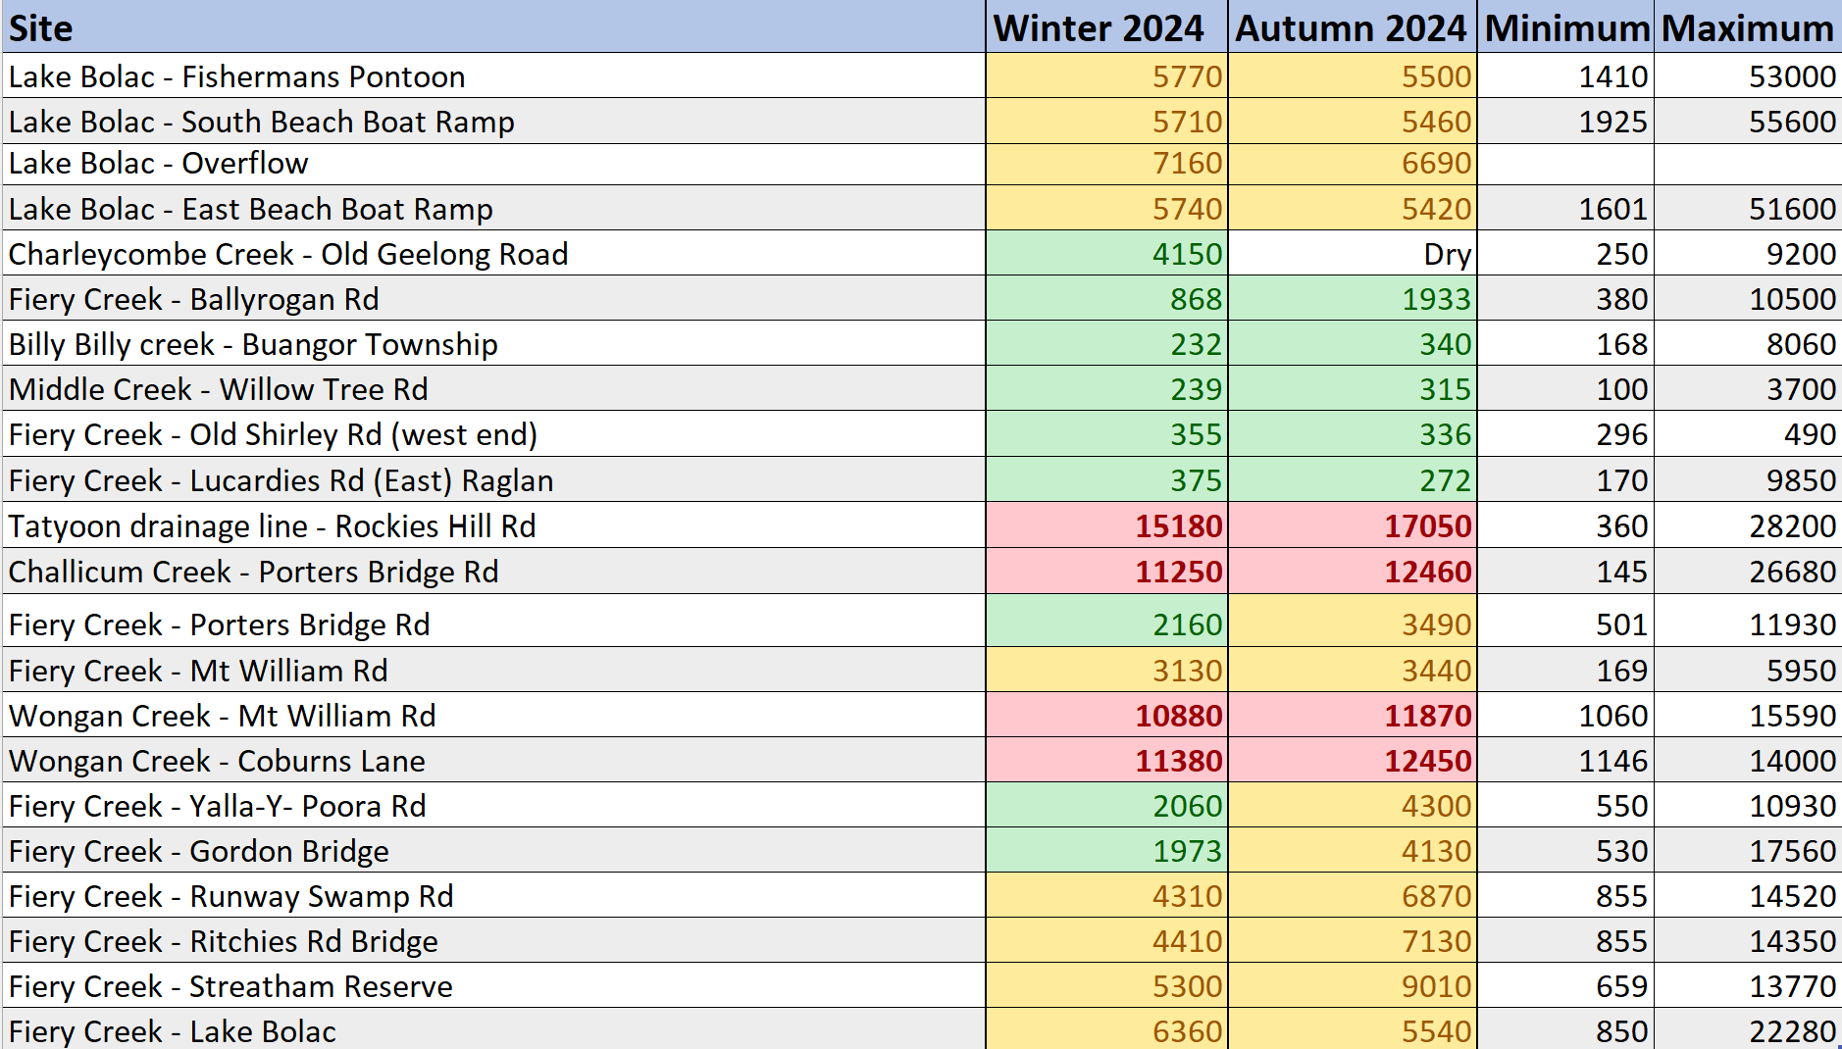
Task: Click red cell showing 15180
Action: (1106, 525)
